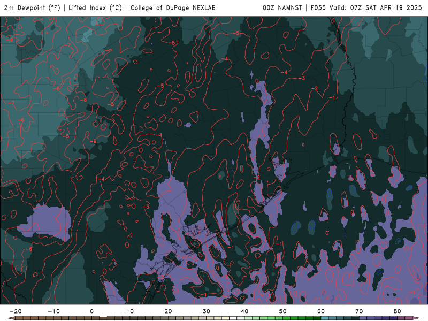Click the "0" color scale label

point(91,311)
